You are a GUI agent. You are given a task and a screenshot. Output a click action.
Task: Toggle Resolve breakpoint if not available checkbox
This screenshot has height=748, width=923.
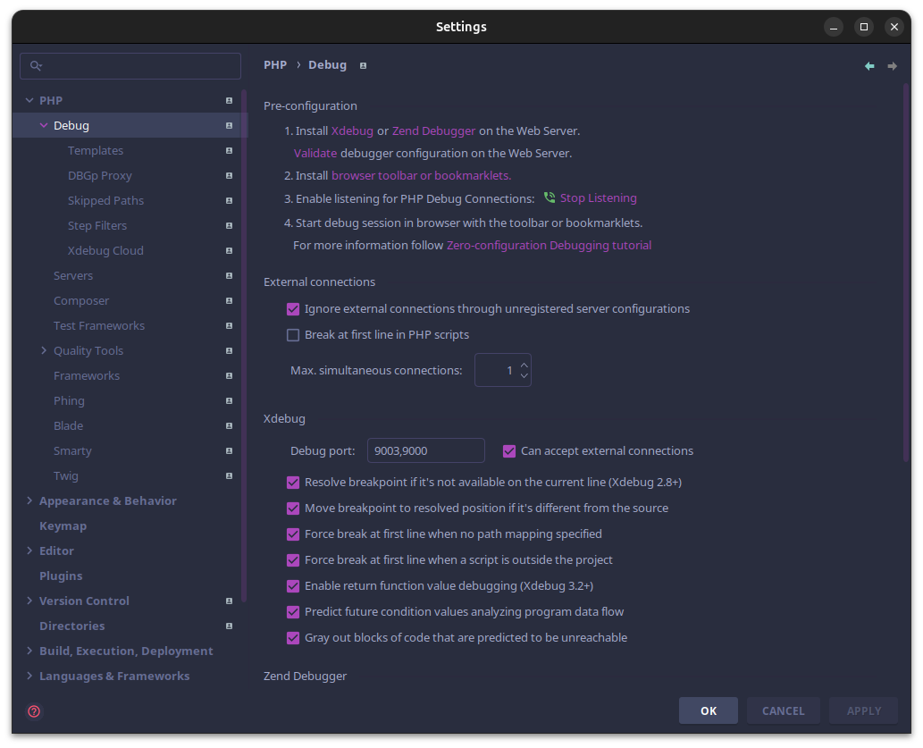point(292,483)
